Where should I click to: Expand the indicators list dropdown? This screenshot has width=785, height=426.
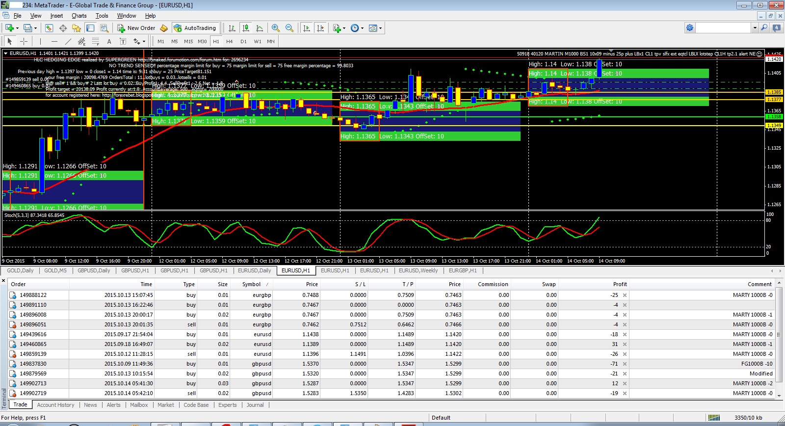344,28
